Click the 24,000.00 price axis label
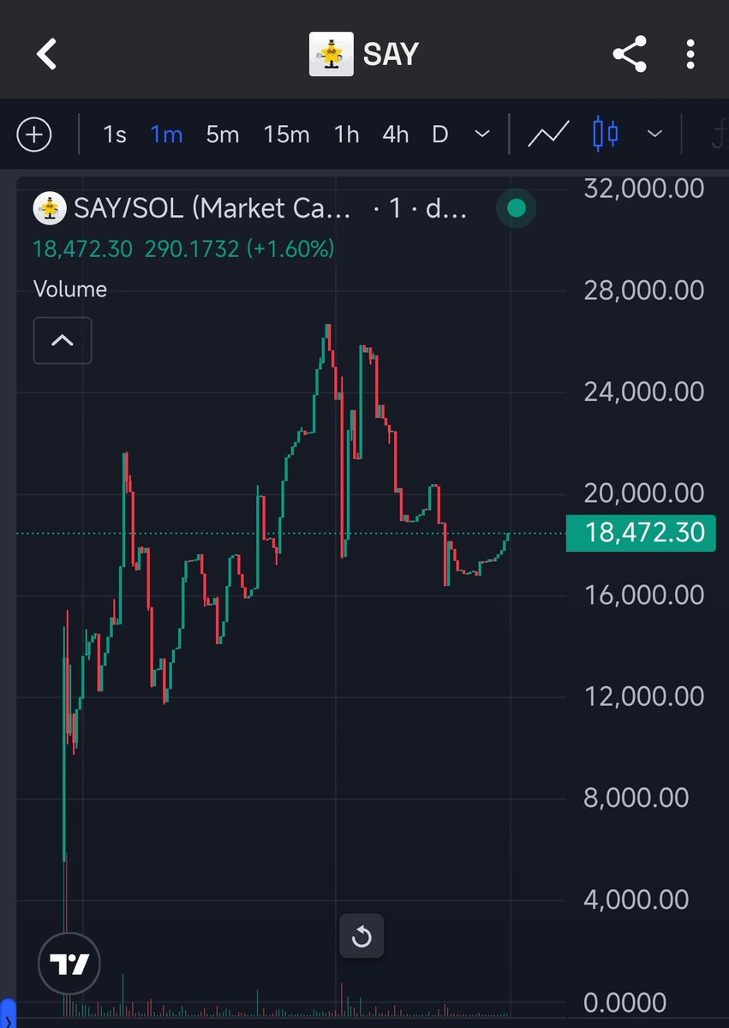 [643, 391]
